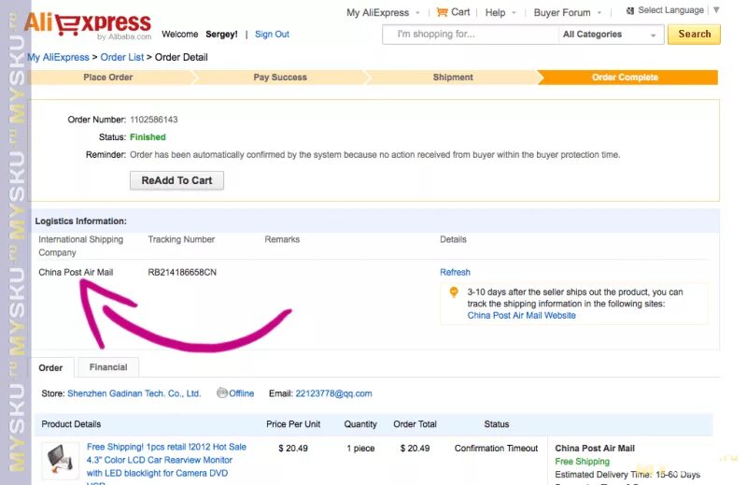
Task: Select the Order tab
Action: pos(50,367)
